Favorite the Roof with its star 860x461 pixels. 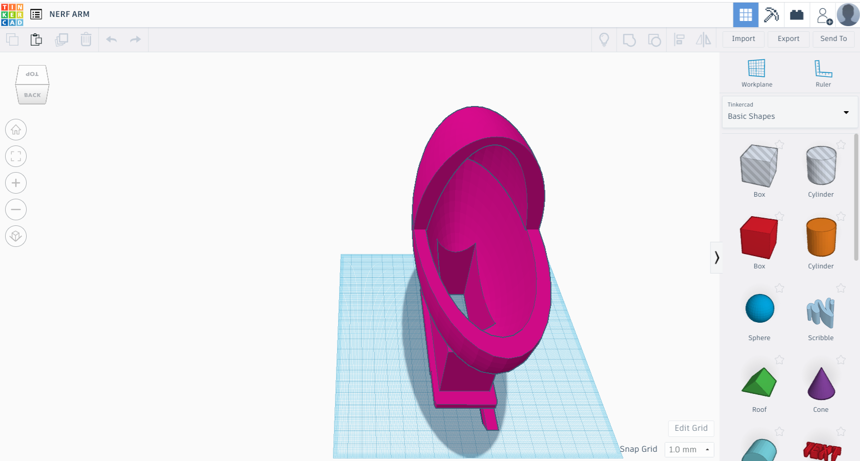coord(780,360)
